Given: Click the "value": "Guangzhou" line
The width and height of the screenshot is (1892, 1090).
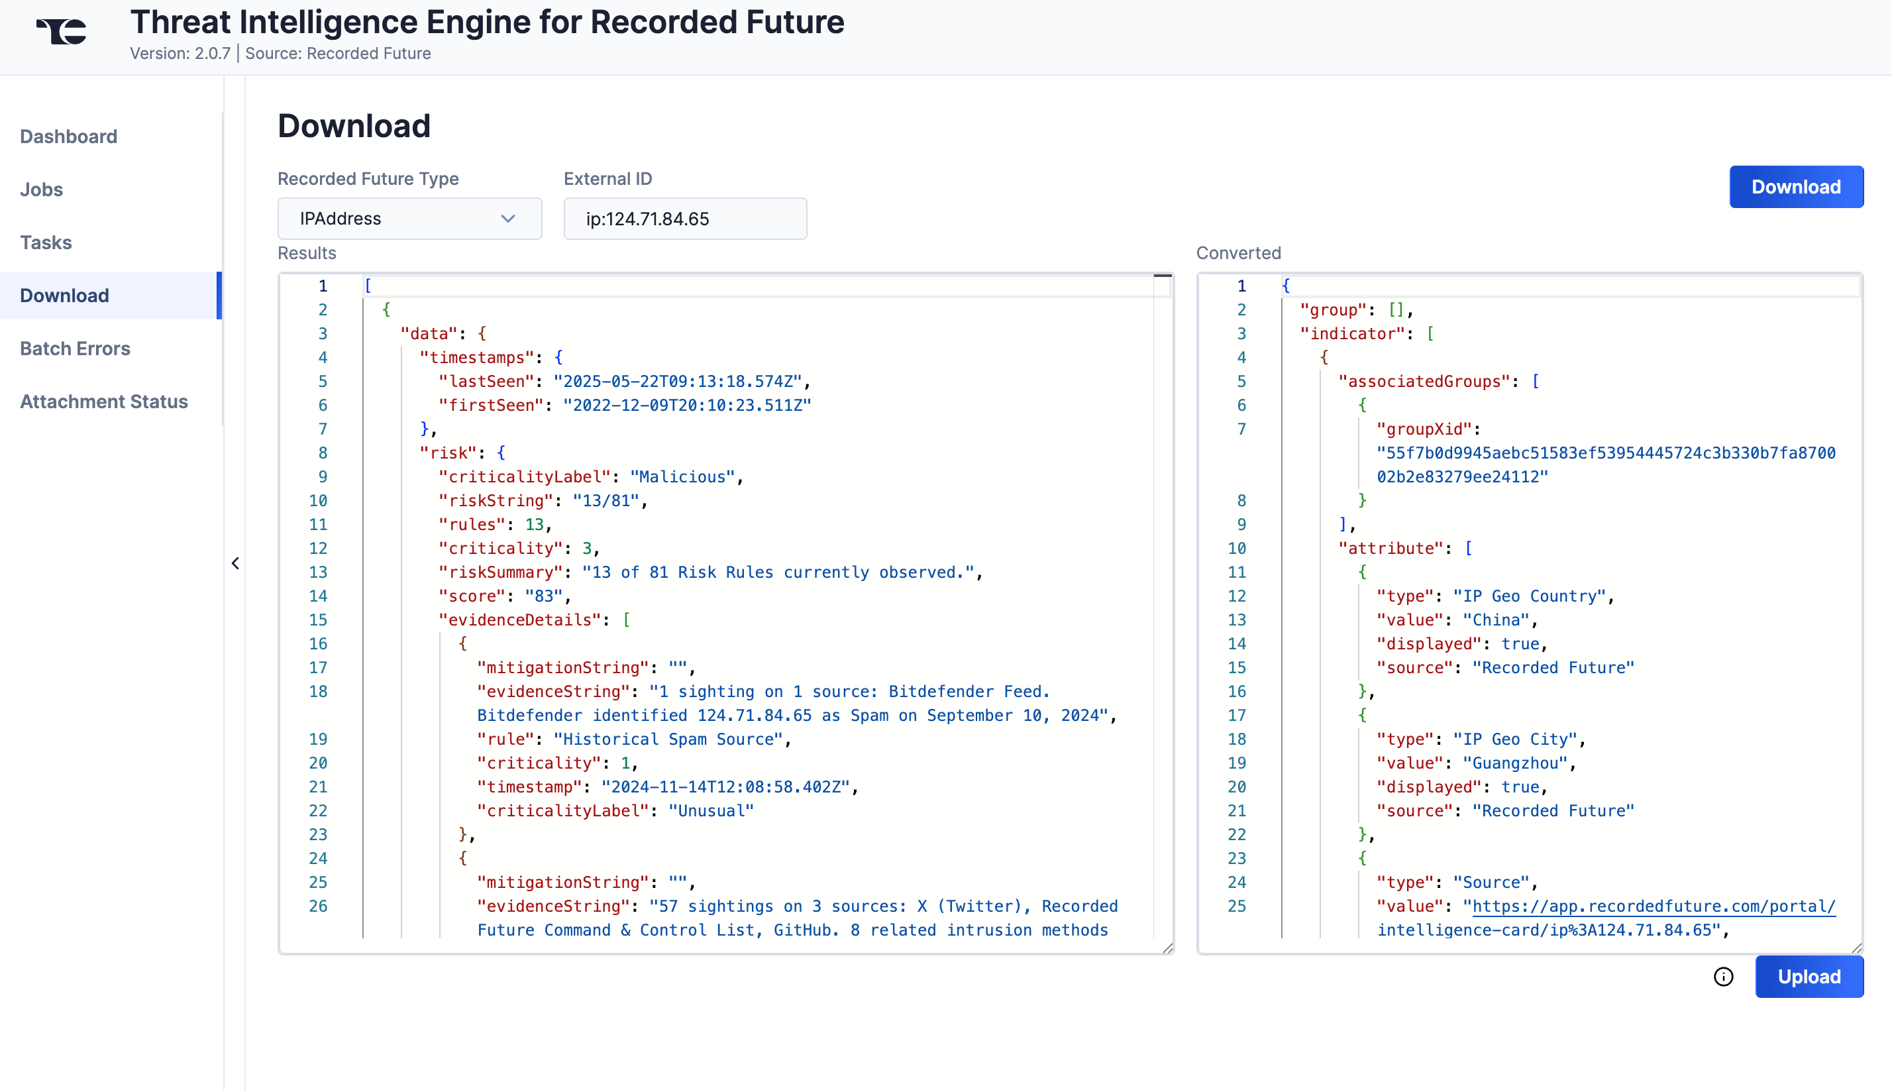Looking at the screenshot, I should [1476, 763].
